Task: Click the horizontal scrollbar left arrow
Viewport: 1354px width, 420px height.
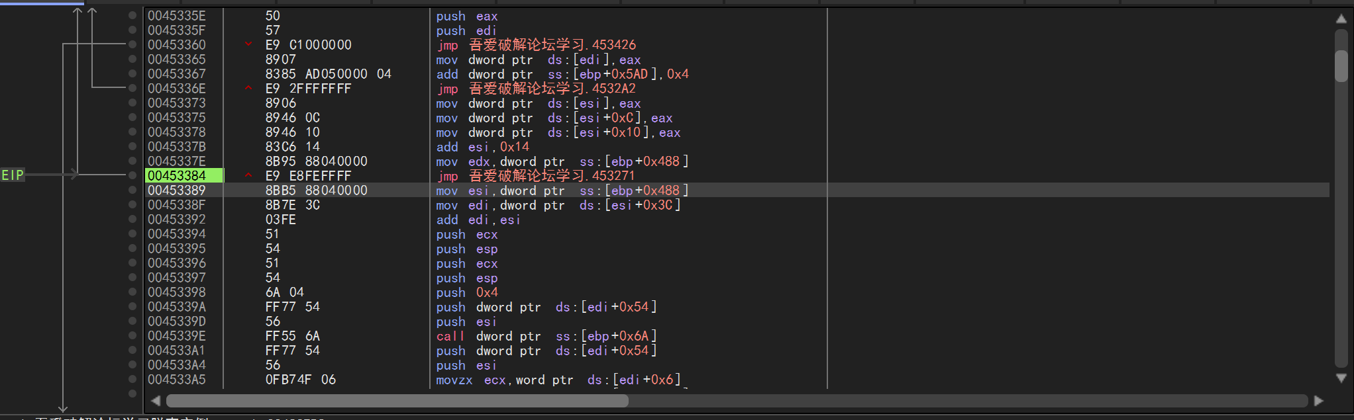Action: (x=156, y=401)
